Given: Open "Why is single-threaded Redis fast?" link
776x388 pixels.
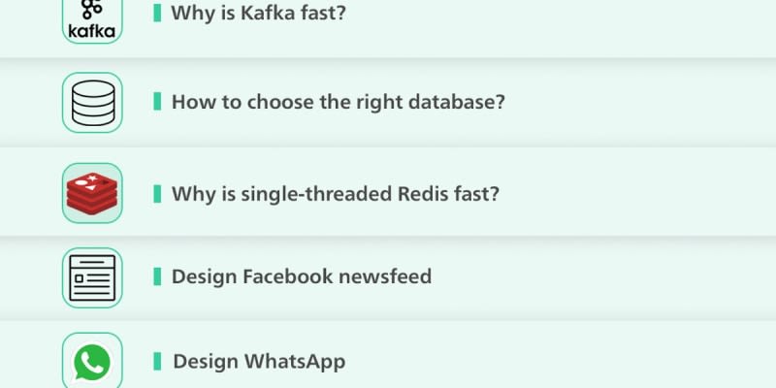Looking at the screenshot, I should (335, 193).
